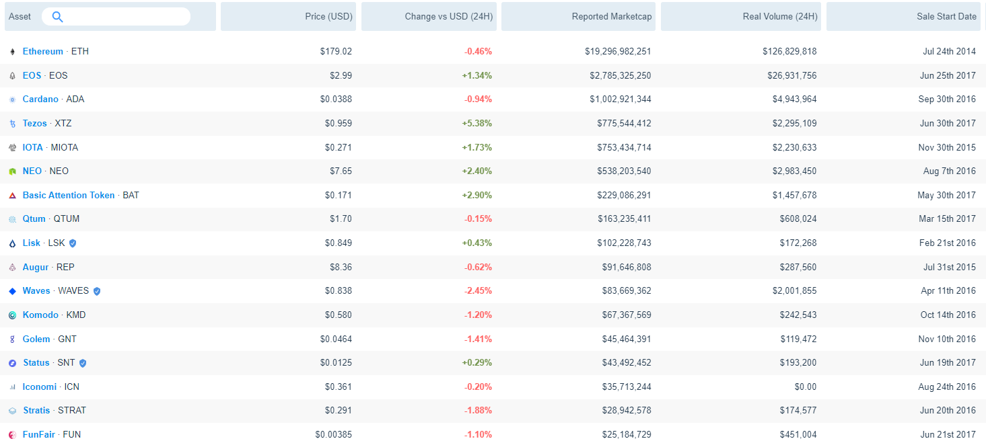Click the Golem coin icon
The width and height of the screenshot is (986, 445).
[12, 339]
